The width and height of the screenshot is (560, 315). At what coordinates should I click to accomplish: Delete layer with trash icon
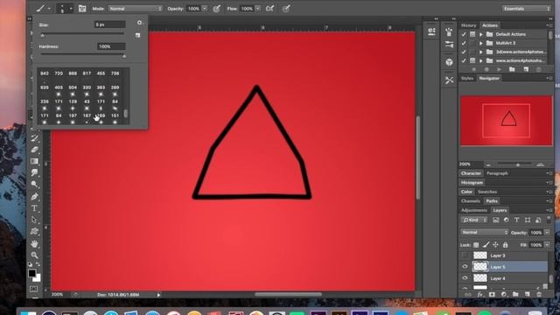[539, 295]
